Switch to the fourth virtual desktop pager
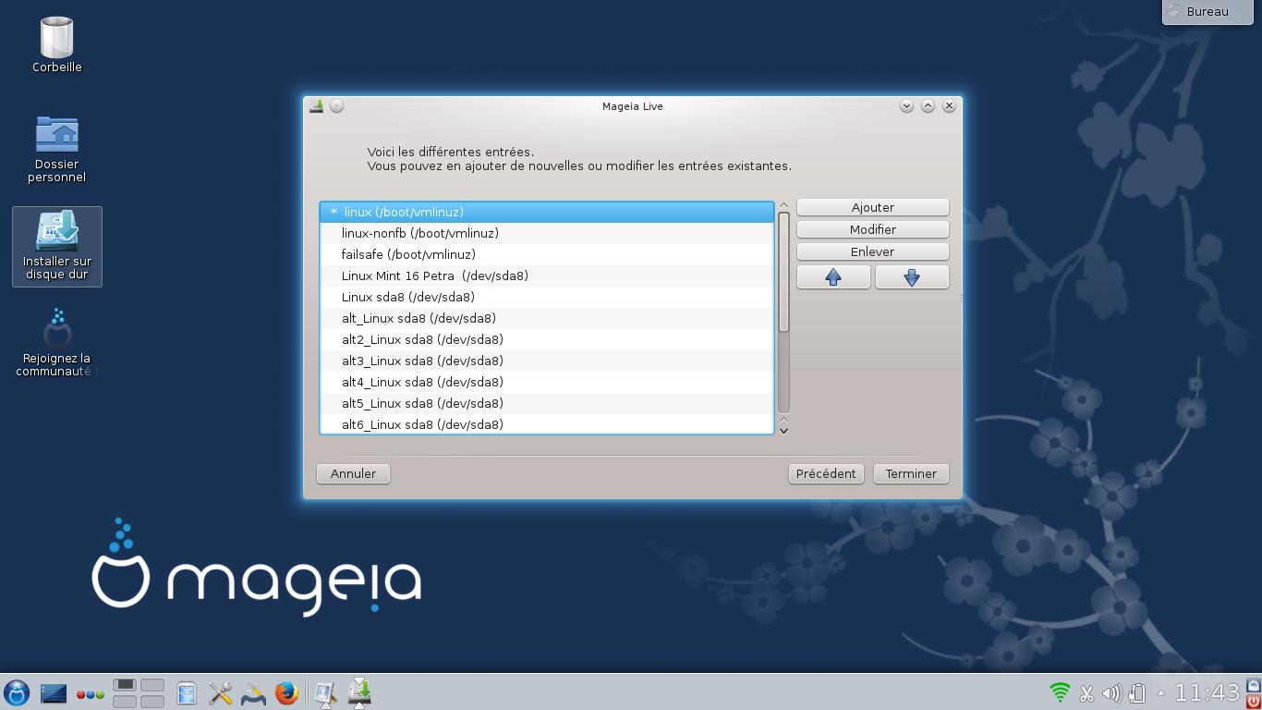This screenshot has width=1262, height=710. [152, 702]
